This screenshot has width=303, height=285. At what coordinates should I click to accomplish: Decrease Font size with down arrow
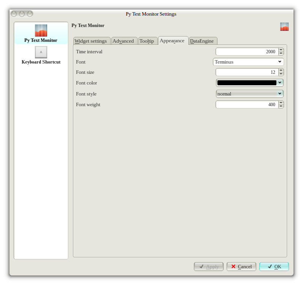pos(281,74)
